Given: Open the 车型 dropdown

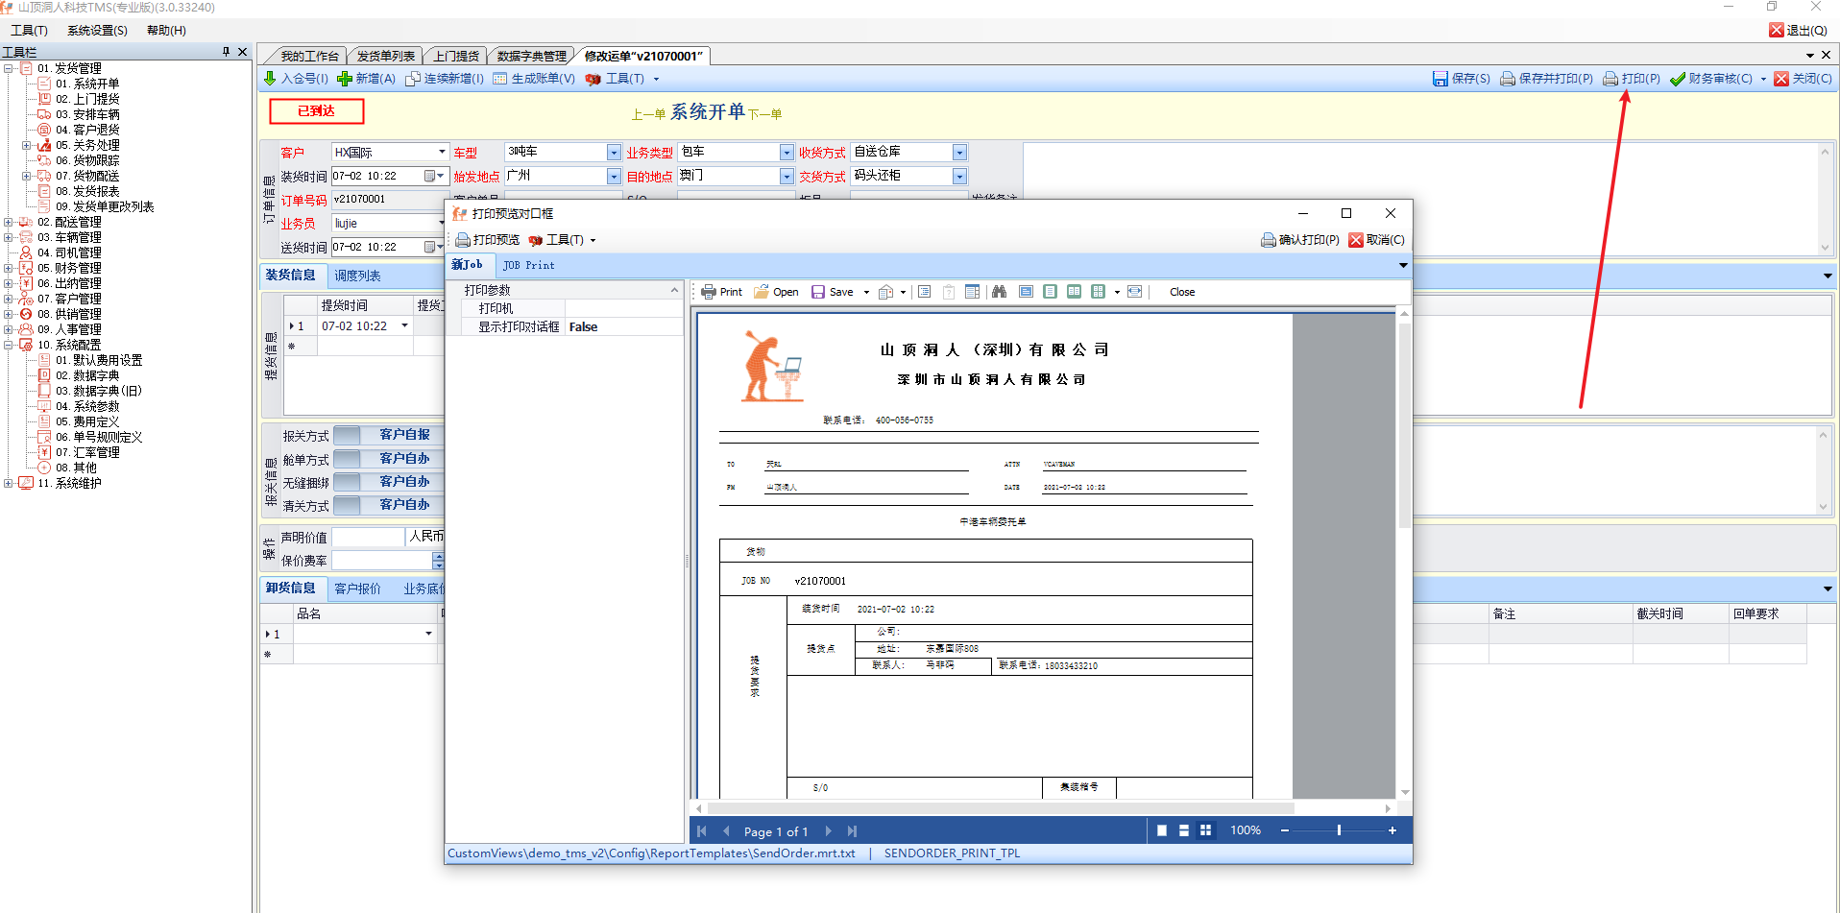Looking at the screenshot, I should tap(614, 153).
